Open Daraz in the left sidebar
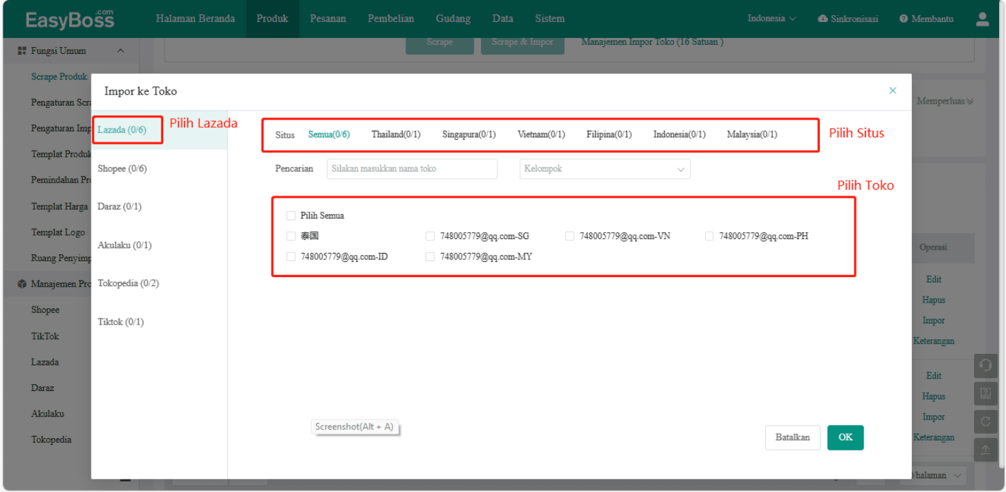The image size is (1006, 492). [43, 388]
